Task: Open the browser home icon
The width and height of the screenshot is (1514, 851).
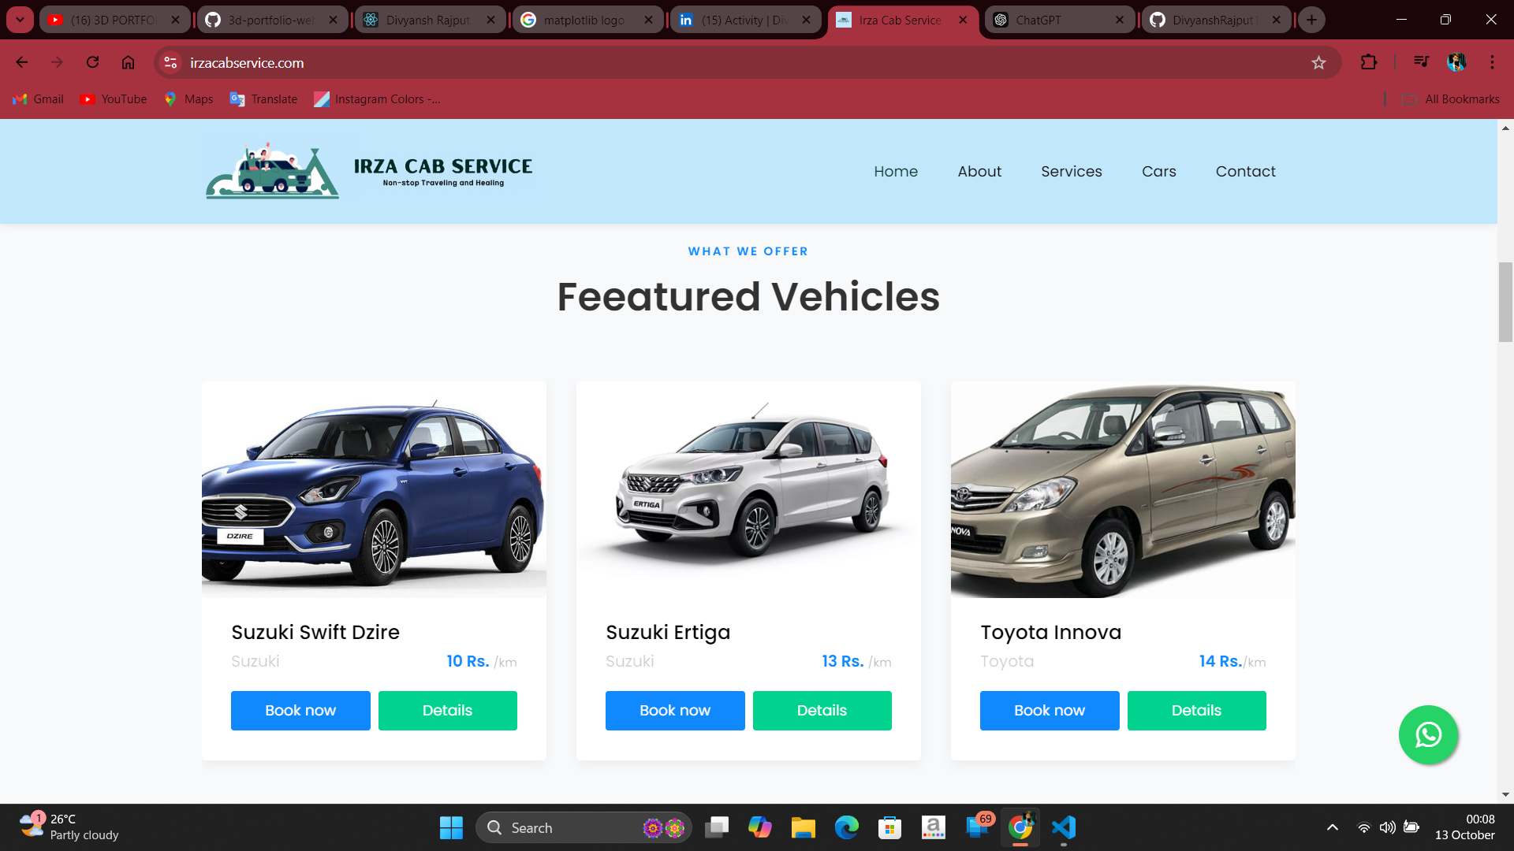Action: pos(128,62)
